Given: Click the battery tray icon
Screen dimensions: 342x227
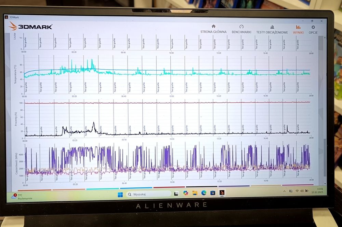Looking at the screenshot, I should (x=307, y=191).
